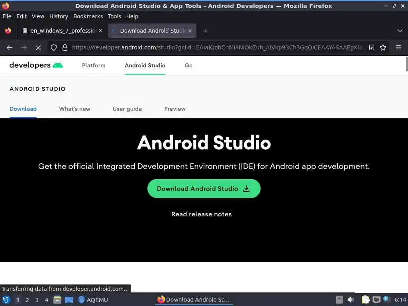Viewport: 408px width, 306px height.
Task: Click the Download Android Studio button
Action: [x=204, y=188]
